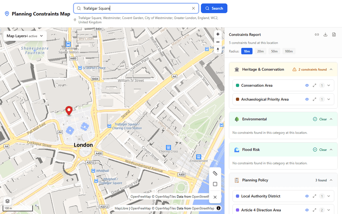Copy the shareable report link
Viewport: 342px width, 214px height.
(x=317, y=34)
